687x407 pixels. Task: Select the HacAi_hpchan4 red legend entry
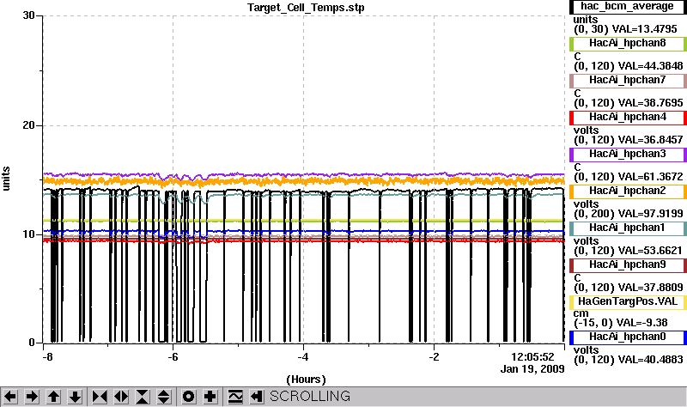628,118
